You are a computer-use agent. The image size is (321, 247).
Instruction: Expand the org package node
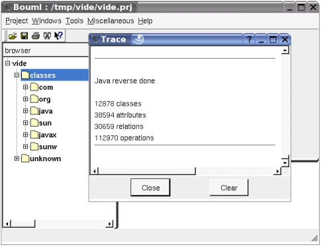point(25,99)
